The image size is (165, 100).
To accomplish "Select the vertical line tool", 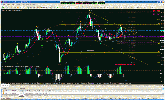I will [x=128, y=7].
